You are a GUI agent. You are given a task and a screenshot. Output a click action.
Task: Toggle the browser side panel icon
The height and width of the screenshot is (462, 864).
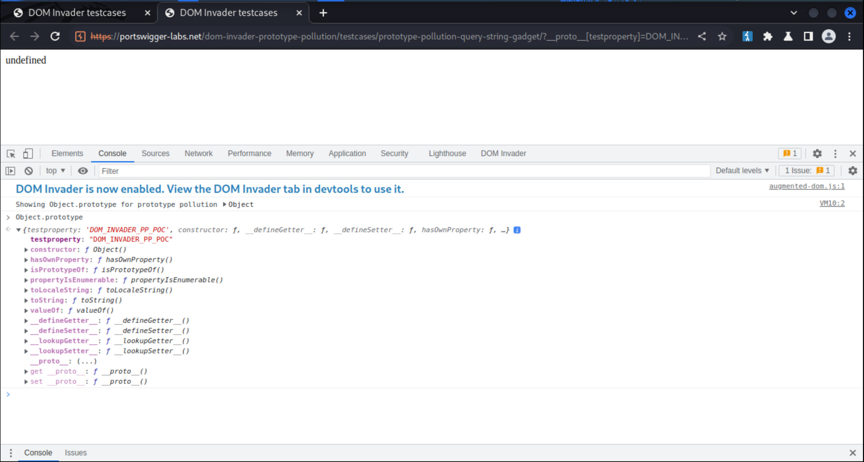(x=808, y=36)
